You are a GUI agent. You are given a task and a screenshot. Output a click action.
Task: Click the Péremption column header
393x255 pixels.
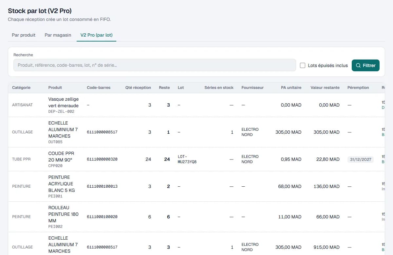(x=358, y=88)
